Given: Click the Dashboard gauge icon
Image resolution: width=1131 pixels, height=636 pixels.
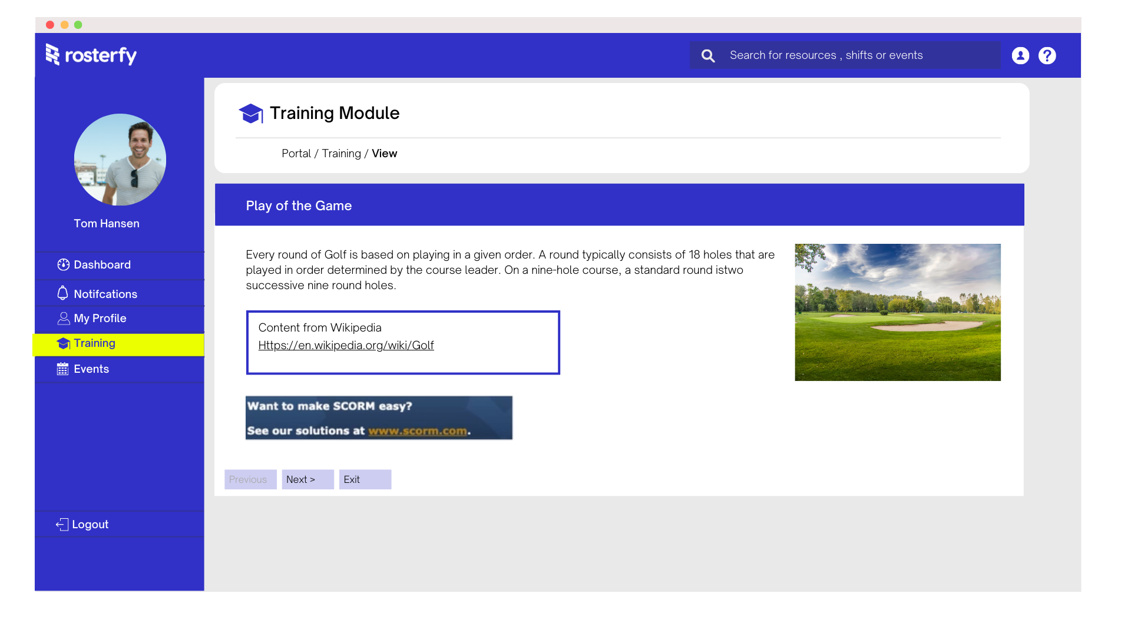Looking at the screenshot, I should [x=63, y=264].
